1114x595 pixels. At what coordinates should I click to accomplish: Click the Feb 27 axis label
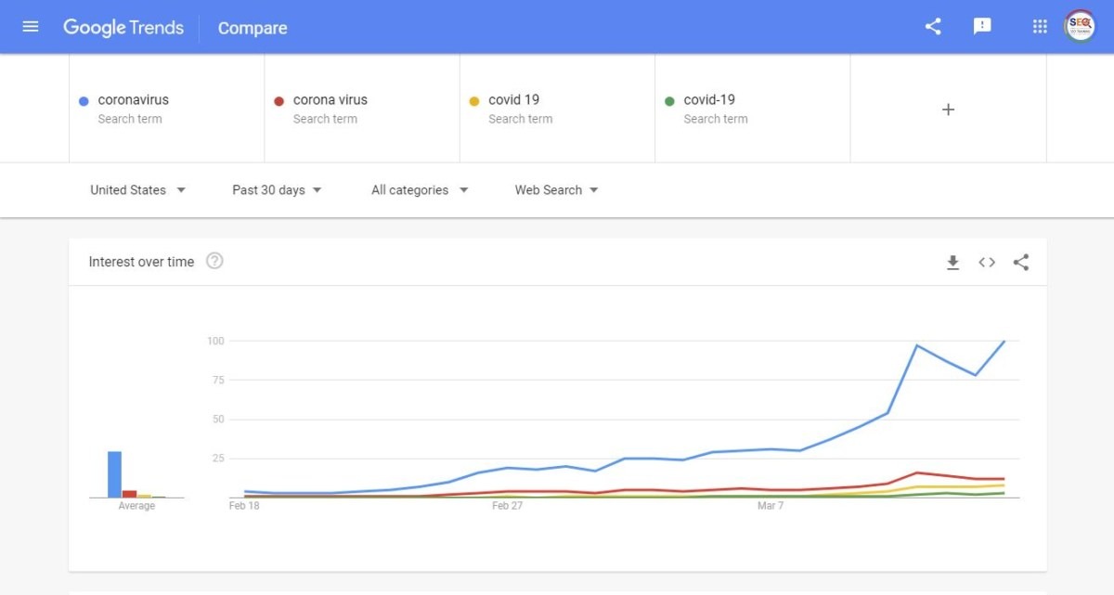507,506
